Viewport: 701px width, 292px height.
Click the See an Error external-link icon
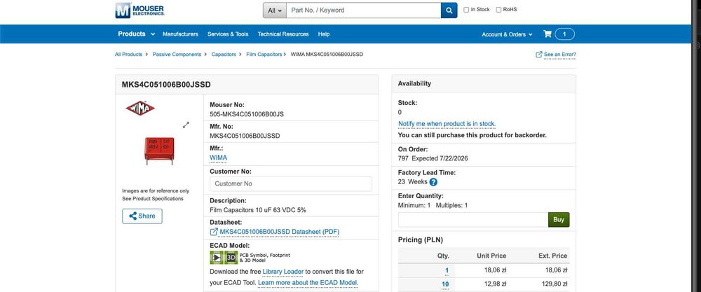point(538,55)
